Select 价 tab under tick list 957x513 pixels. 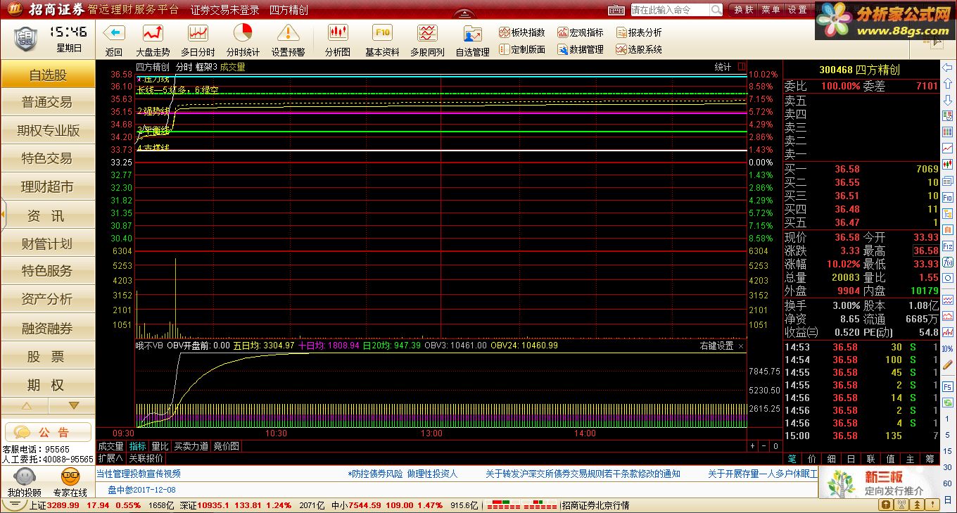point(812,458)
